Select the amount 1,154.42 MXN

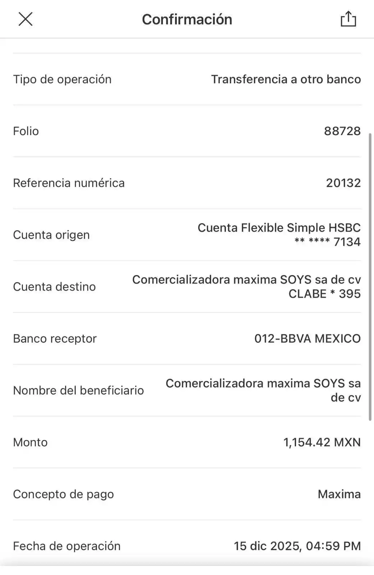click(x=322, y=442)
